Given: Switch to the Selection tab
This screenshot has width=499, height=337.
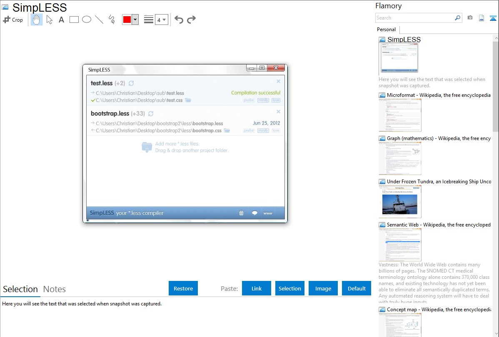Looking at the screenshot, I should click(x=20, y=289).
